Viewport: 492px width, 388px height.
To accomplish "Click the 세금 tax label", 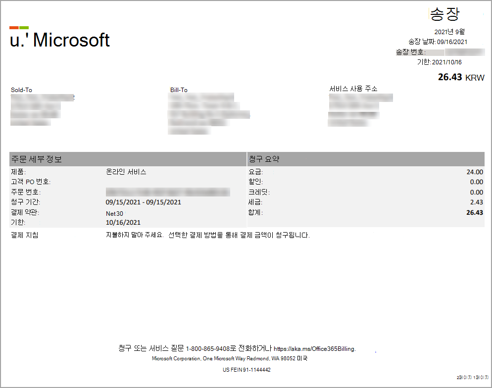I will pyautogui.click(x=255, y=202).
